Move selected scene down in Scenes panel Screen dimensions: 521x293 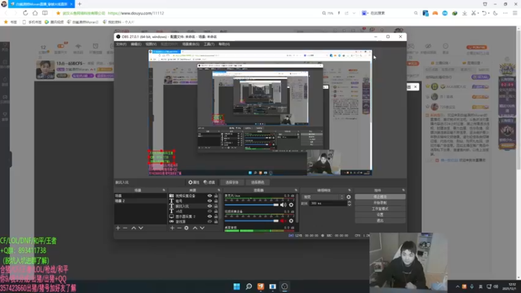tap(141, 228)
